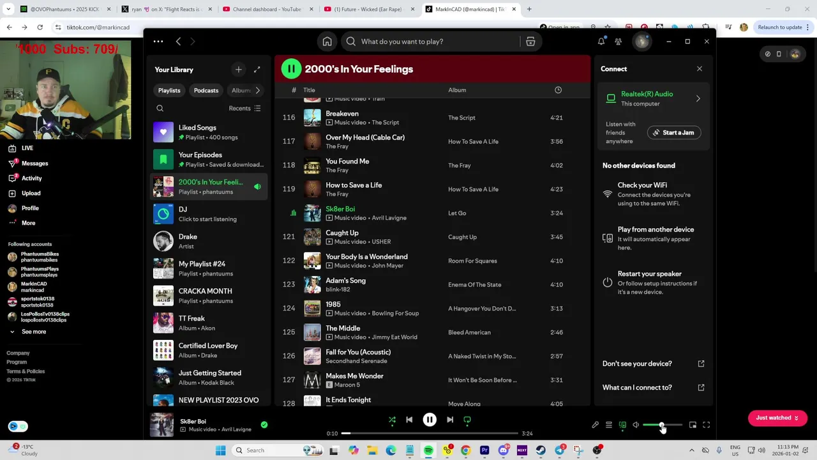
Task: Go back in Spotify history
Action: 178,42
